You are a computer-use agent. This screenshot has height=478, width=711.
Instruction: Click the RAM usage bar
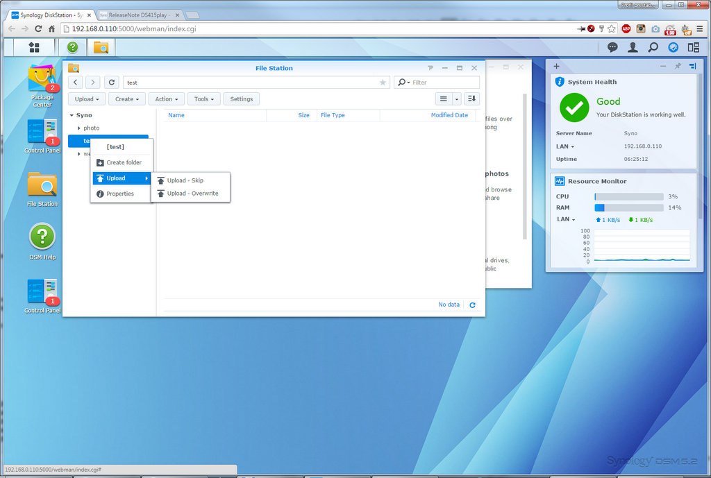[629, 207]
